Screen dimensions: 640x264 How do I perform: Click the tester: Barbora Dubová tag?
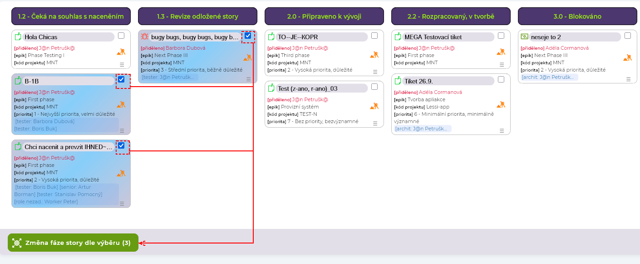[x=45, y=121]
